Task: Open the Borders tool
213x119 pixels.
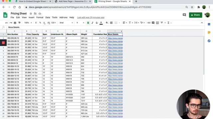Action: coord(111,23)
